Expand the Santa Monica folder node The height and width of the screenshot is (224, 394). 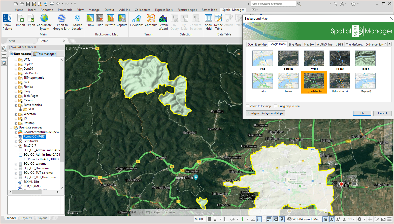[x=16, y=105]
